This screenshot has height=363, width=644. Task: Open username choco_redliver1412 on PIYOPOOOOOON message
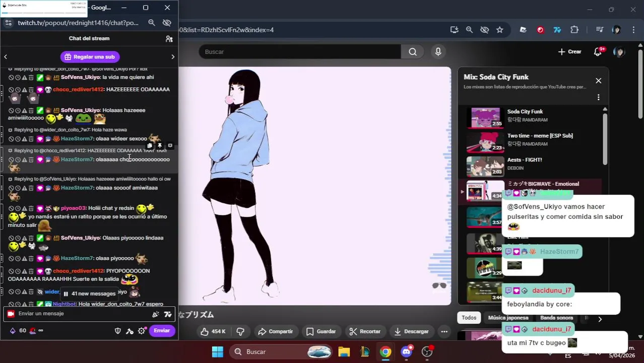pos(78,271)
